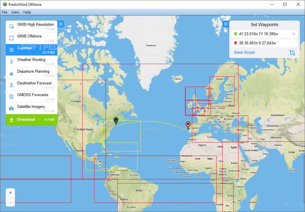Click the Save Route link
The height and width of the screenshot is (212, 305).
[x=244, y=53]
